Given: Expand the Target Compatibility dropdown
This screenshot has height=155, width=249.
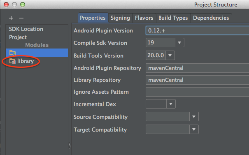Looking at the screenshot, I should coord(194,130).
